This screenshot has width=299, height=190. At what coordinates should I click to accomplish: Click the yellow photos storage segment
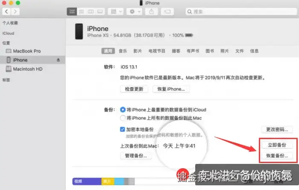point(108,181)
